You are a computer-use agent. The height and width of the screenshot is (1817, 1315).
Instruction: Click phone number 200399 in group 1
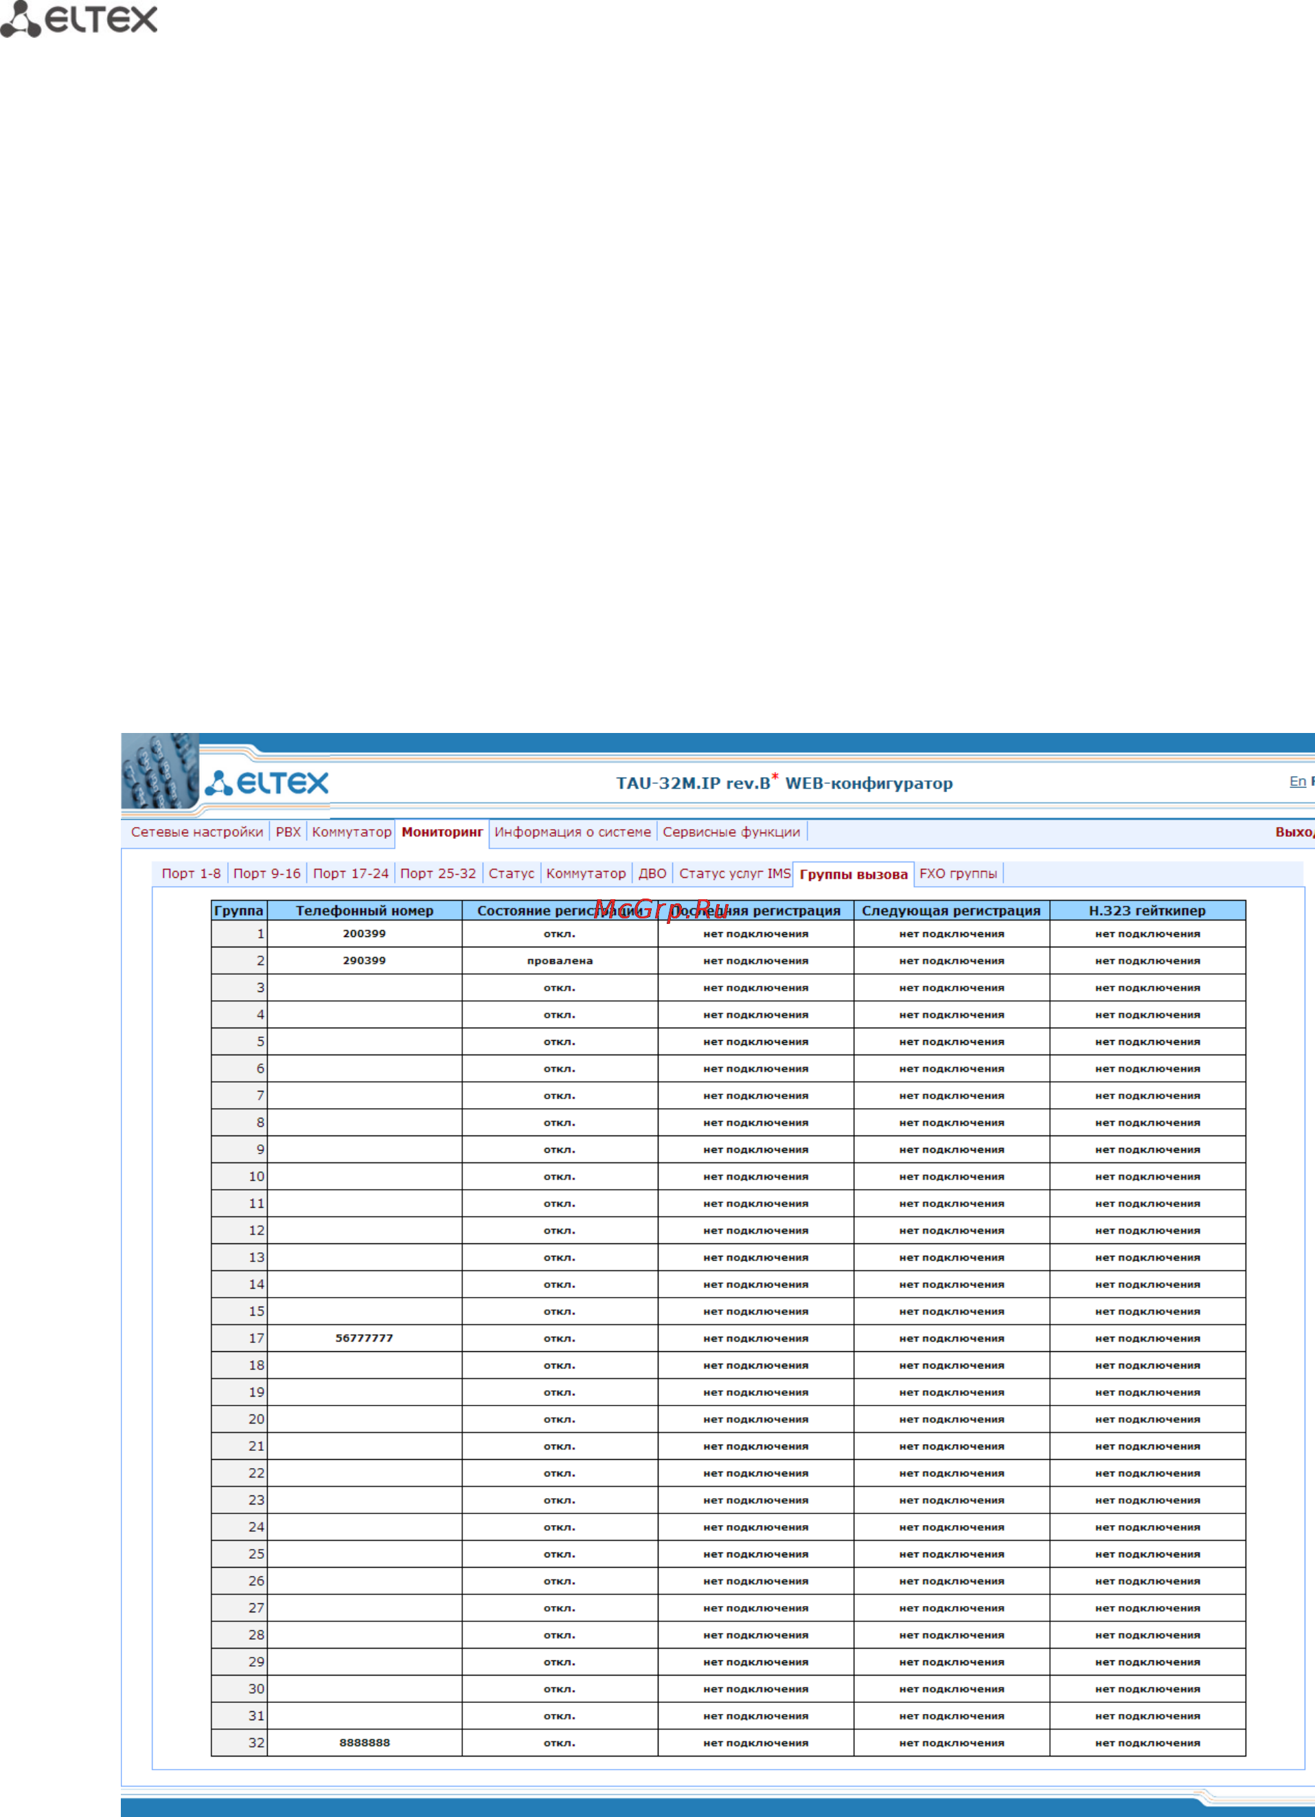[x=365, y=934]
